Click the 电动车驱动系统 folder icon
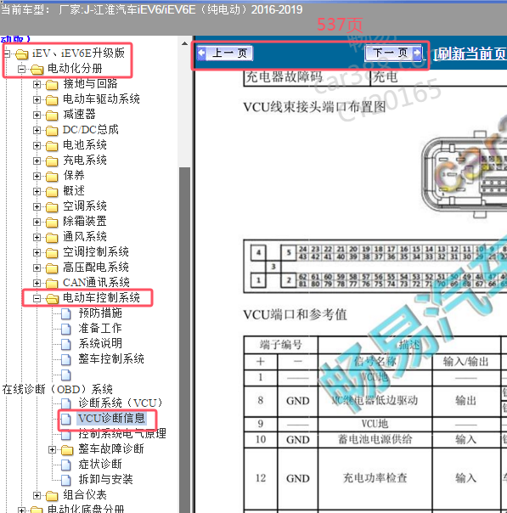507x513 pixels. [52, 99]
